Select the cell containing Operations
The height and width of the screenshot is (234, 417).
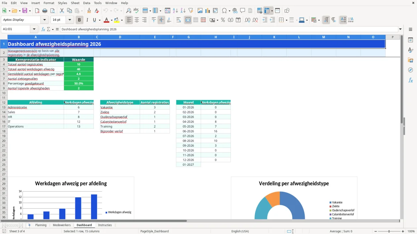pos(36,127)
